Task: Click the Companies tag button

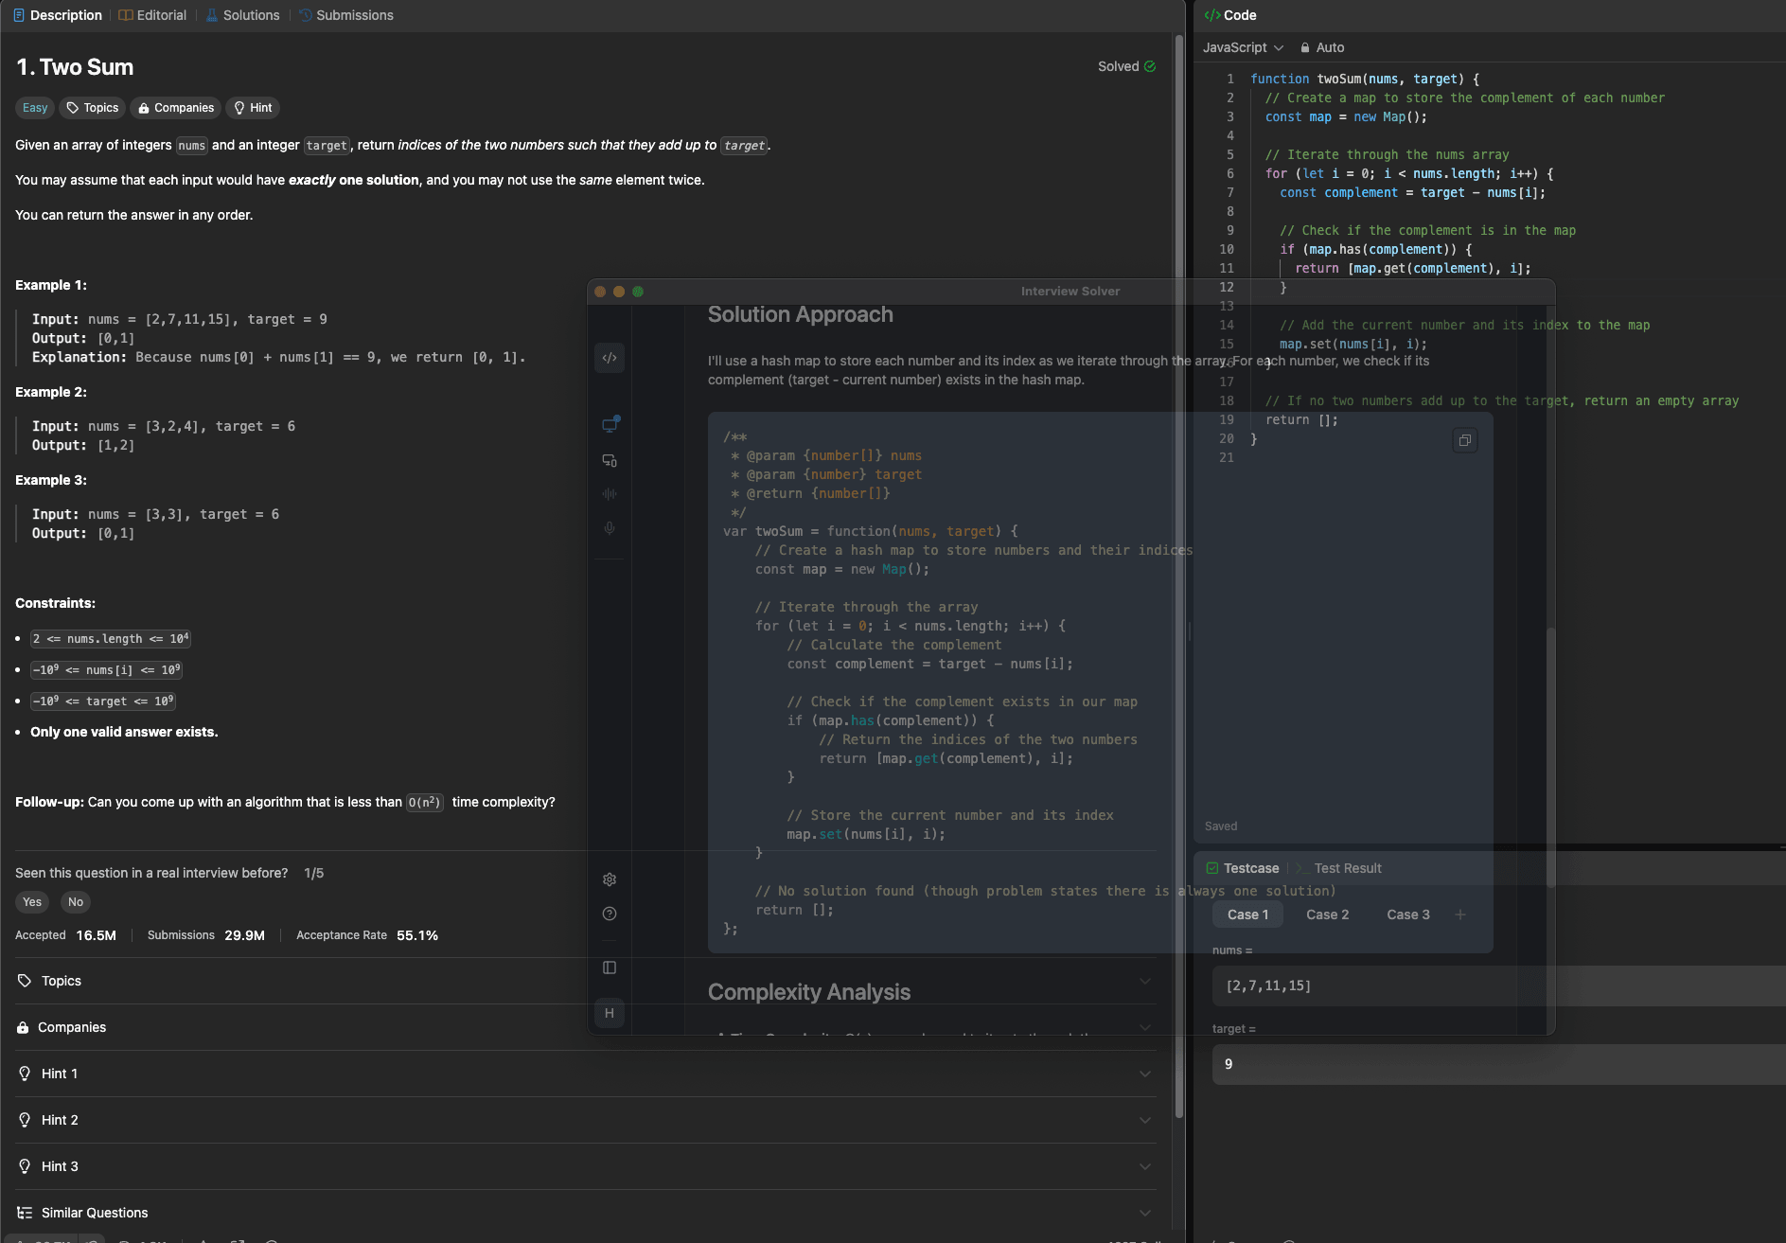Action: pos(175,108)
